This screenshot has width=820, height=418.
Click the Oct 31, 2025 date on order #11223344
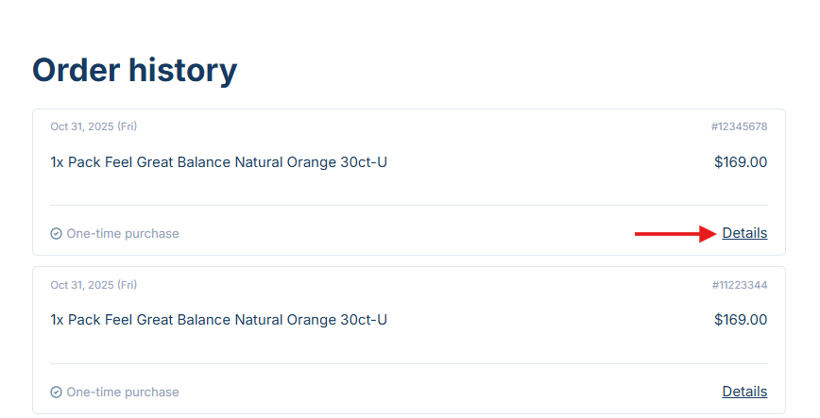click(x=94, y=285)
